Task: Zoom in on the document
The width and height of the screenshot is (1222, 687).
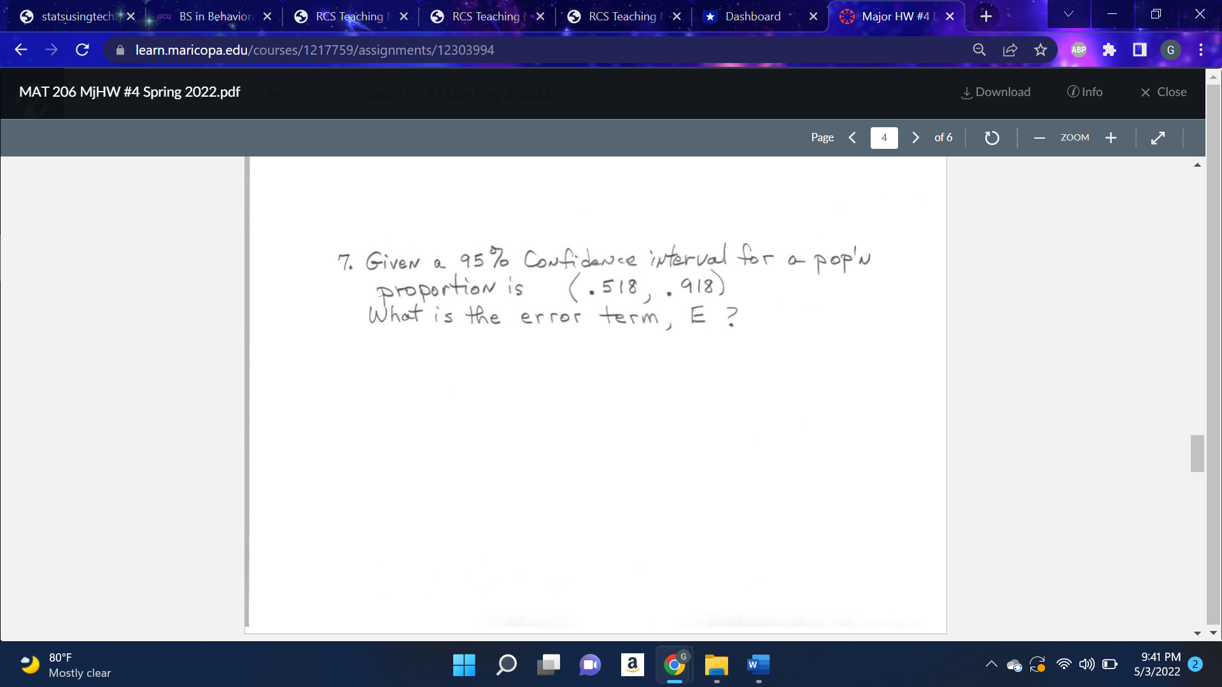Action: (1111, 137)
